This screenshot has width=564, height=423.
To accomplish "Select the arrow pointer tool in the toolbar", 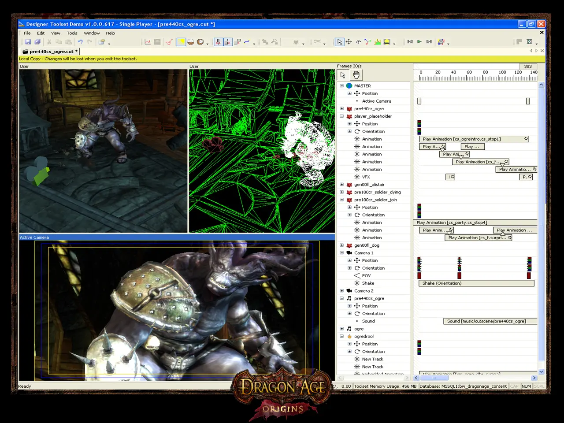I will (339, 42).
